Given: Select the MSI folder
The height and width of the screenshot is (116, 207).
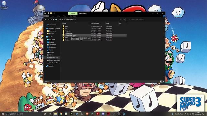Looking at the screenshot, I should pos(66,29).
